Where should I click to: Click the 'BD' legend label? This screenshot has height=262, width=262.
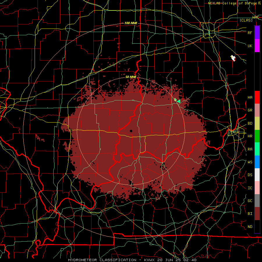[x=250, y=123]
